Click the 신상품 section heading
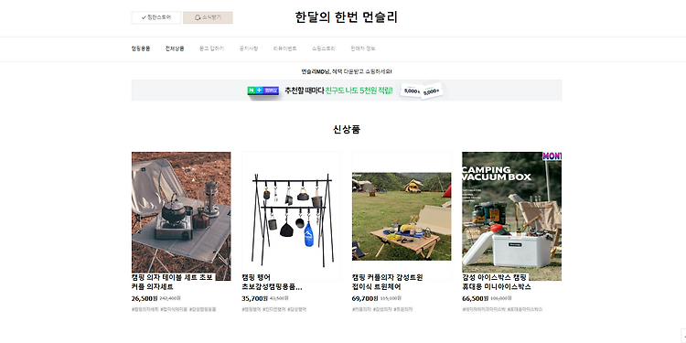 tap(347, 130)
